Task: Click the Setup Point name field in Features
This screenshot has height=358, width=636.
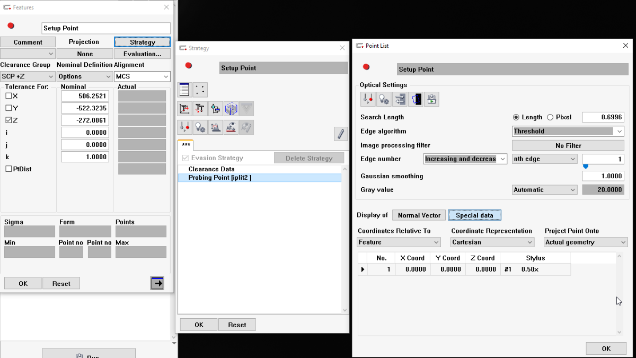Action: [x=106, y=28]
